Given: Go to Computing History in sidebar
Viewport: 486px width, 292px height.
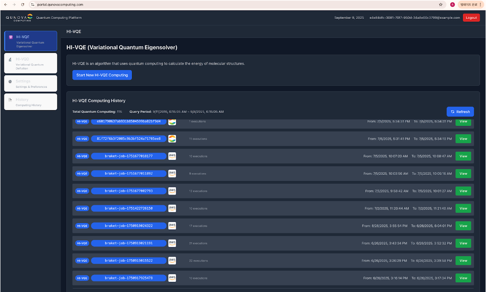Looking at the screenshot, I should coord(31,102).
